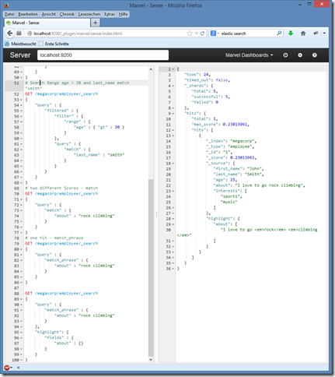Open the Datei menu
The width and height of the screenshot is (335, 377).
tap(9, 14)
